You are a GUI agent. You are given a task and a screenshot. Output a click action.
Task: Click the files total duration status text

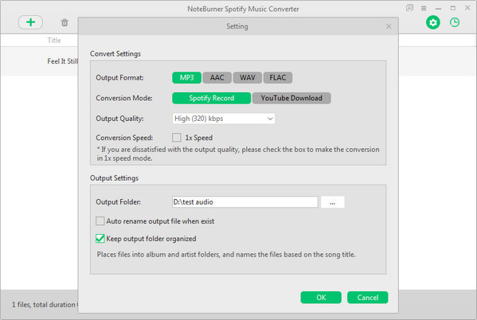click(x=45, y=305)
